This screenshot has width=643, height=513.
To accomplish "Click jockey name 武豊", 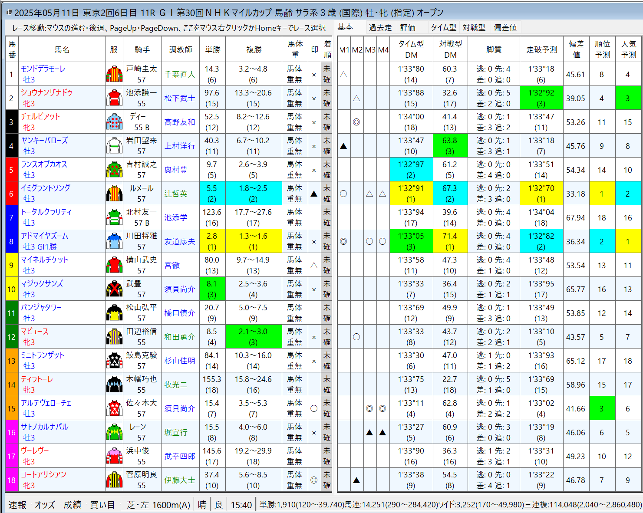I will point(134,283).
